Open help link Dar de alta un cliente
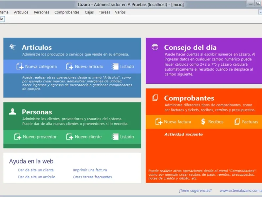 [36, 170]
